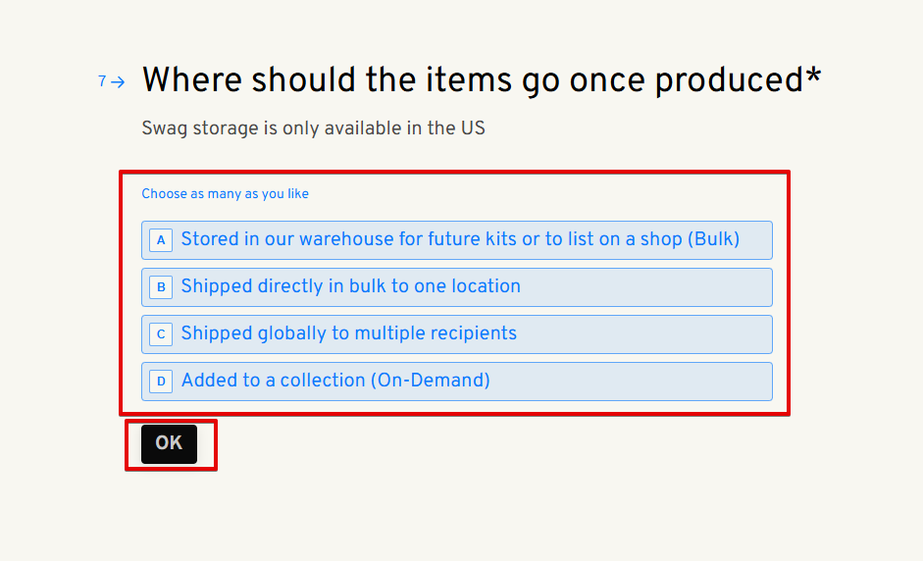Click the A key badge
Image resolution: width=923 pixels, height=561 pixels.
161,240
